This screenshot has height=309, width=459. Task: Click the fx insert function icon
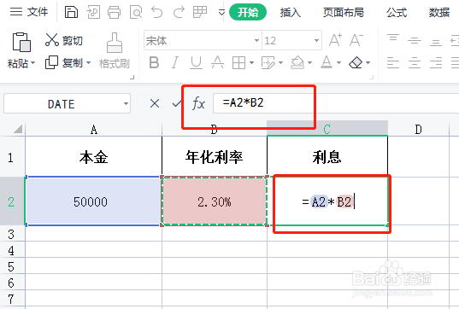(198, 103)
